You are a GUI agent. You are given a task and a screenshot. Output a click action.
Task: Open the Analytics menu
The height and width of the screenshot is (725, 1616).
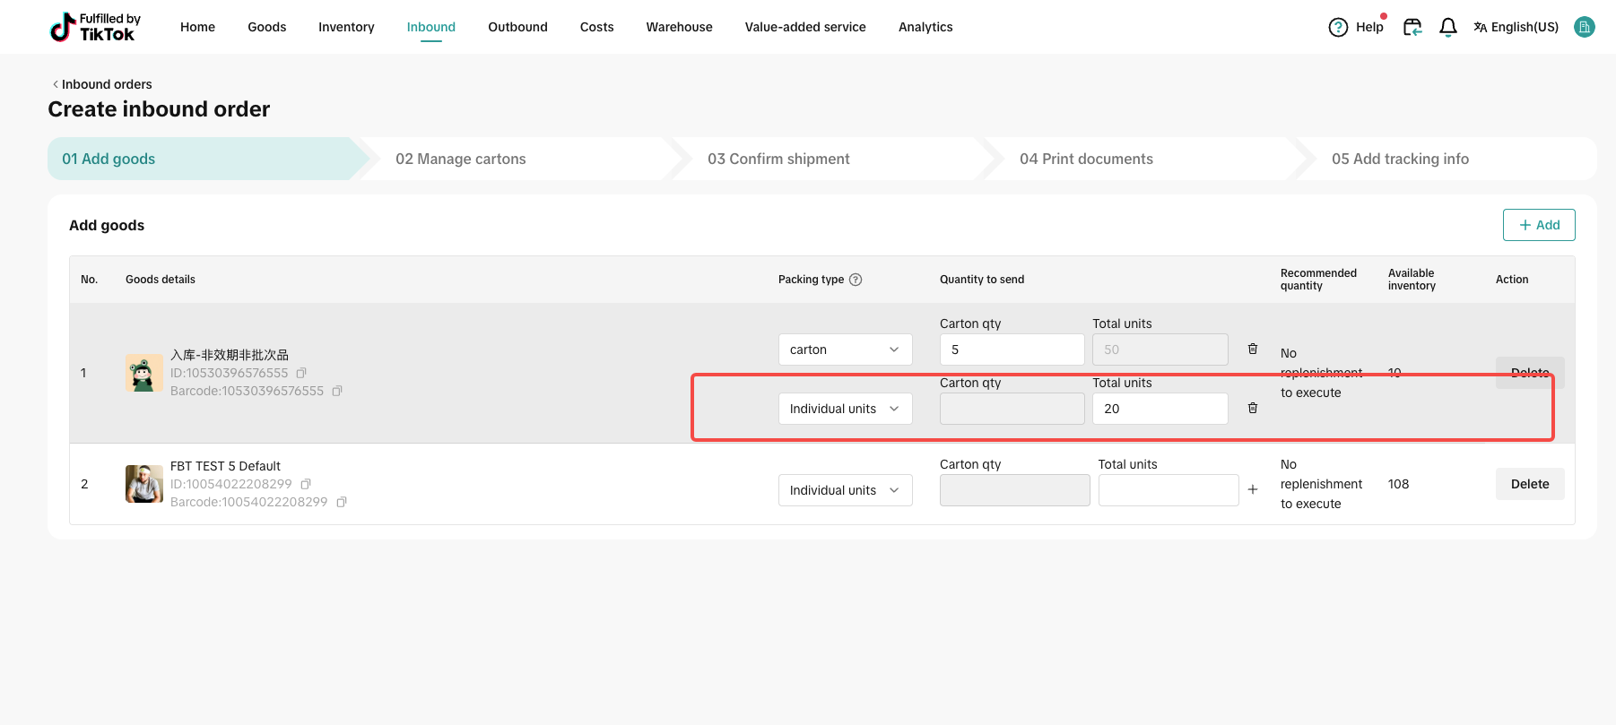tap(925, 28)
